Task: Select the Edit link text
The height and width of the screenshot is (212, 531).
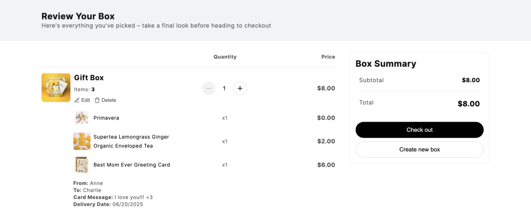Action: pyautogui.click(x=86, y=100)
